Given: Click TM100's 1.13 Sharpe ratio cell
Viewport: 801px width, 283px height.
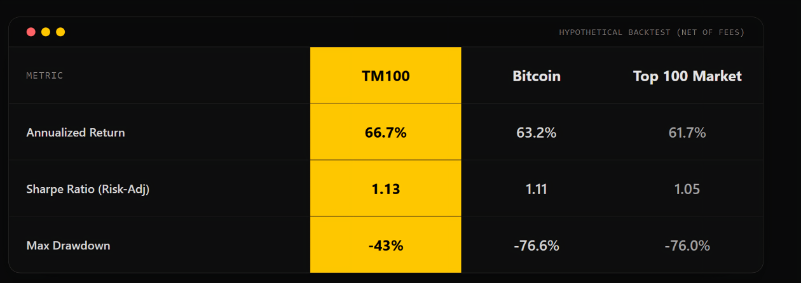Looking at the screenshot, I should pos(385,189).
